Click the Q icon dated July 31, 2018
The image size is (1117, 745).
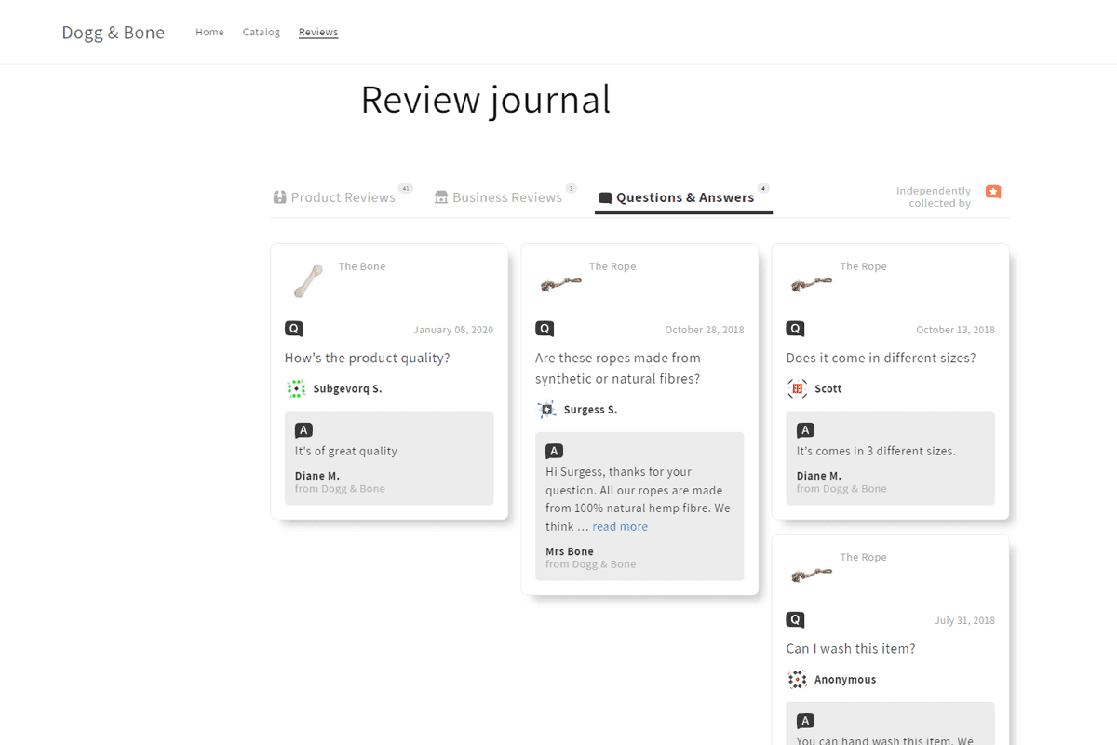point(795,620)
